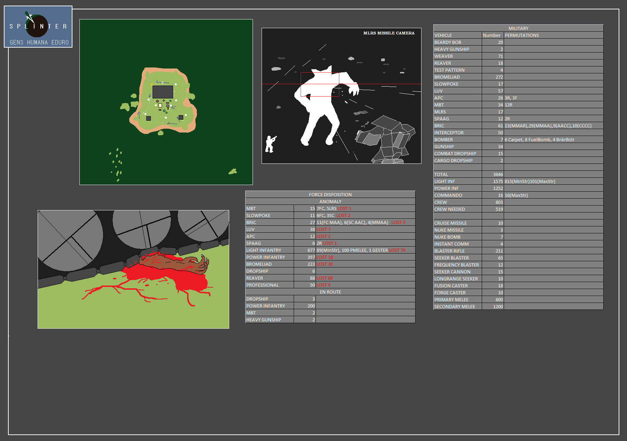Click the MILITARY table header
Screen dimensions: 627x441
(518, 28)
